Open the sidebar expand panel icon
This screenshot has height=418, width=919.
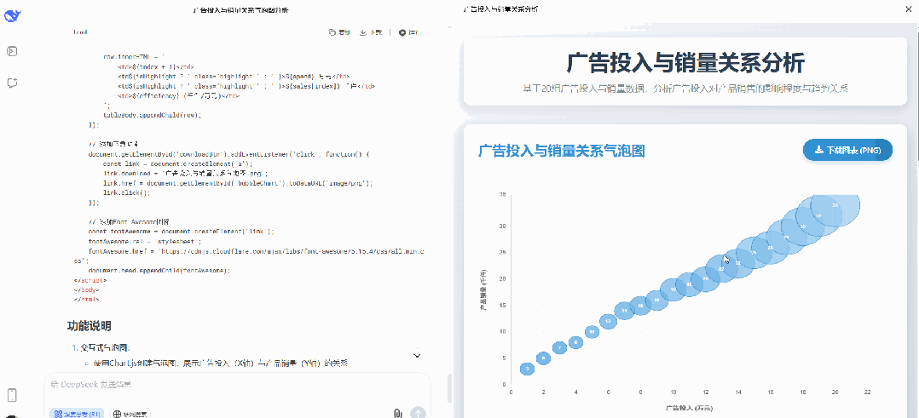12,52
